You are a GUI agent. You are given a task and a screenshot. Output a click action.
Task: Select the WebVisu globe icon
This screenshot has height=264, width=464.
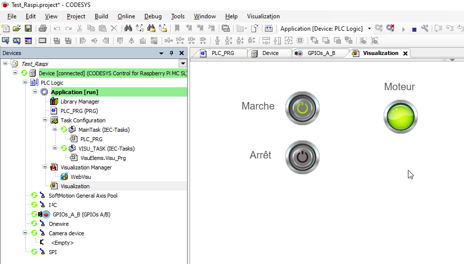[64, 177]
